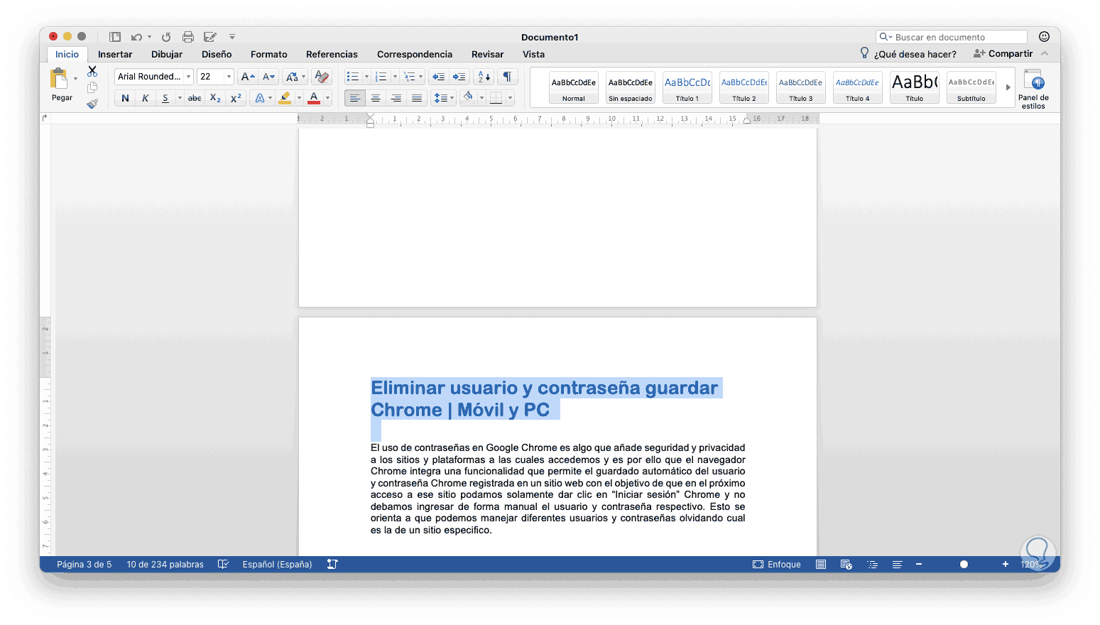1100x625 pixels.
Task: Clear all formatting with the eraser icon
Action: [x=322, y=77]
